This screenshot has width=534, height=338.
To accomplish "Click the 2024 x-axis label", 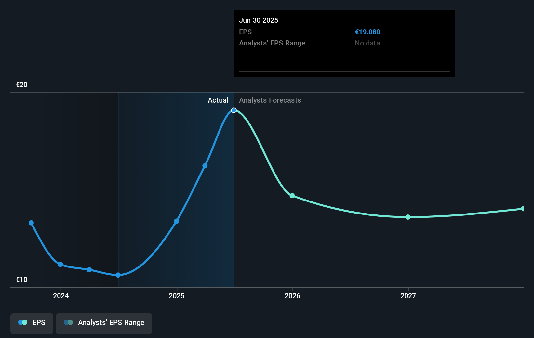I will (61, 296).
